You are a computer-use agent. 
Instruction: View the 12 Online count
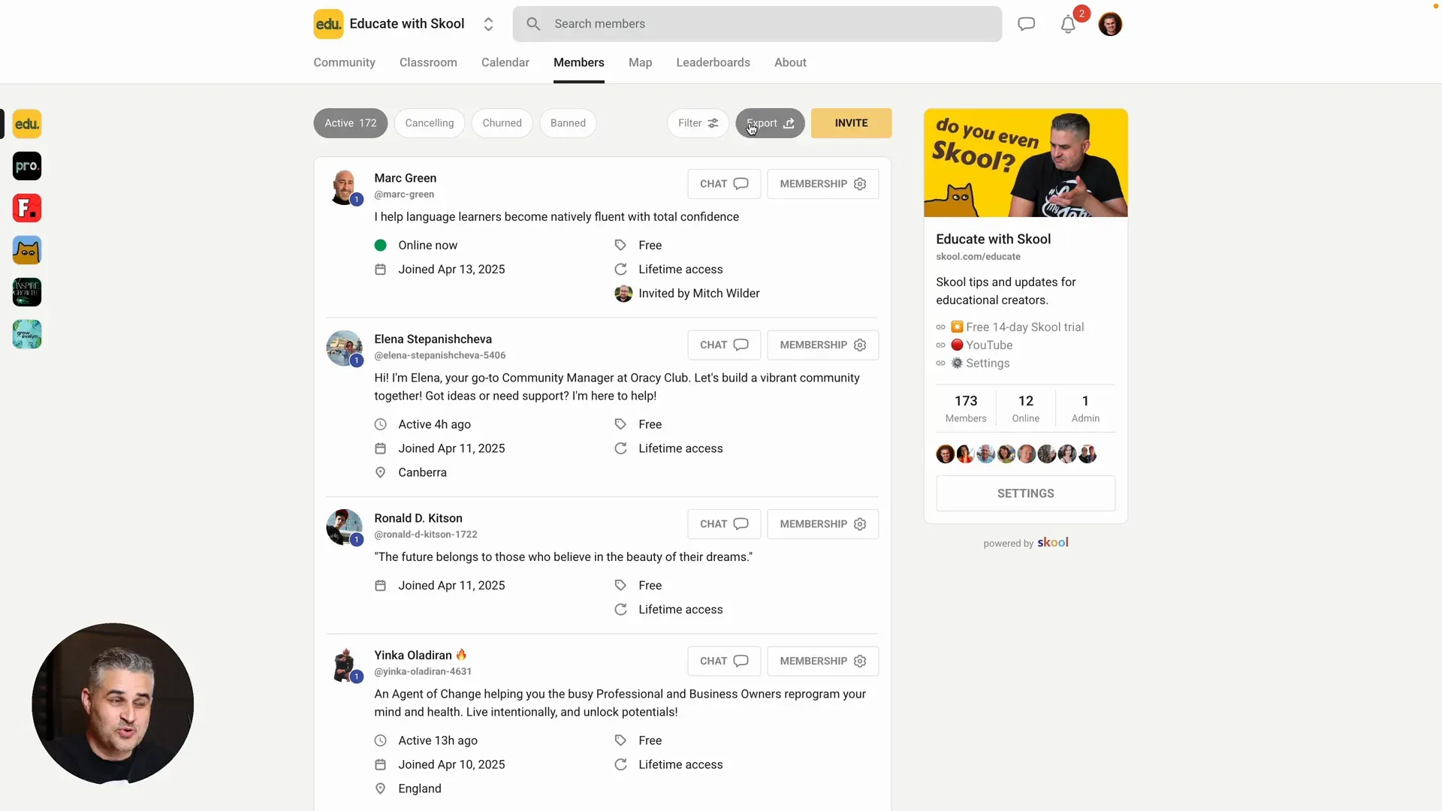1025,409
